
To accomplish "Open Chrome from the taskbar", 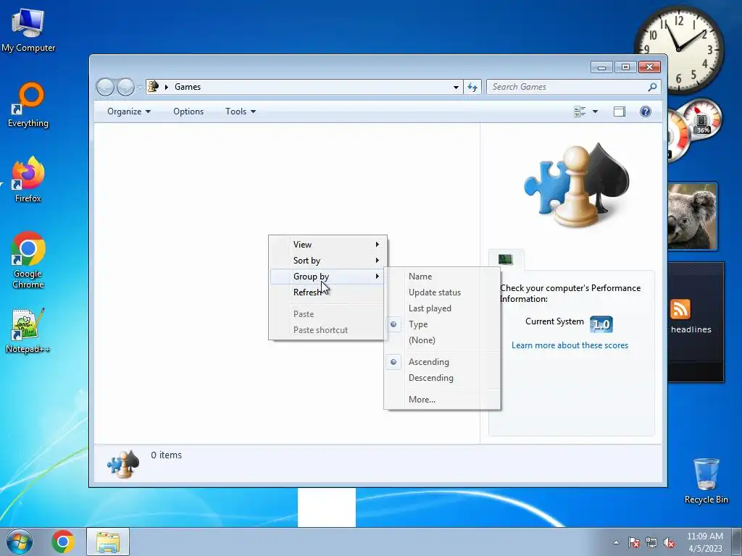I will [x=62, y=542].
